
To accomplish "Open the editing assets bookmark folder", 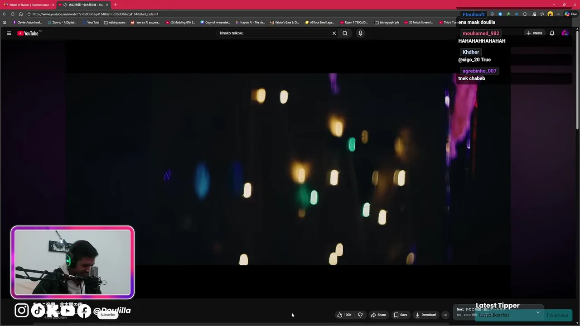I will 115,22.
